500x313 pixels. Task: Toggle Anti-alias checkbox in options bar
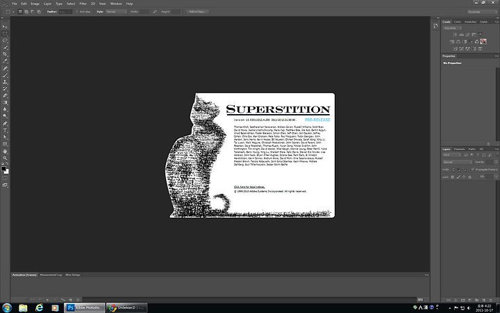click(x=77, y=12)
